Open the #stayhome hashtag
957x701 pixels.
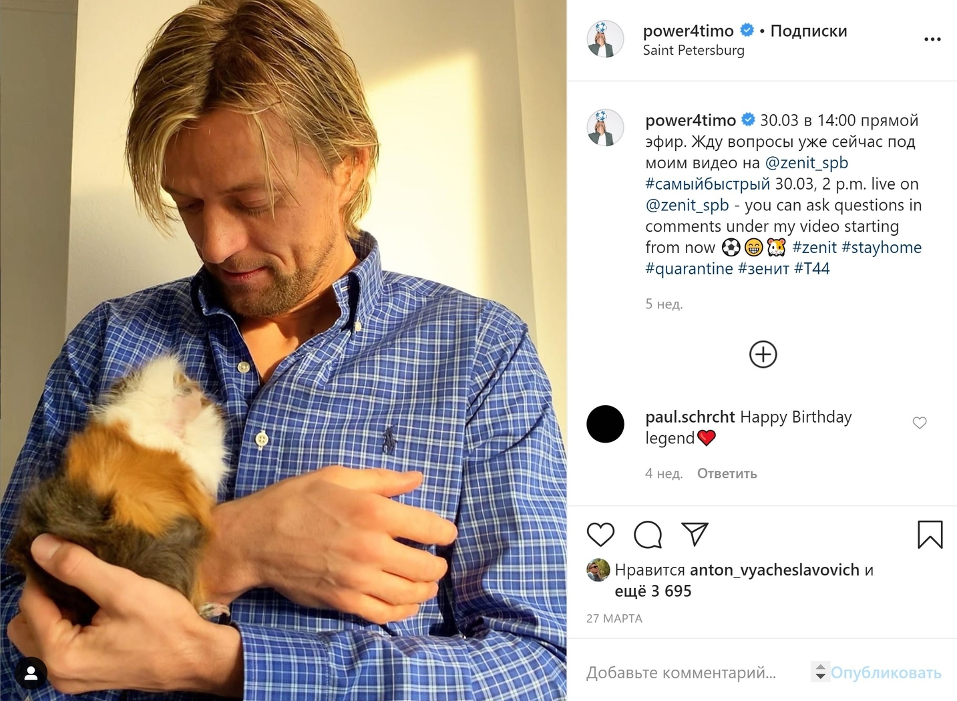pyautogui.click(x=882, y=248)
